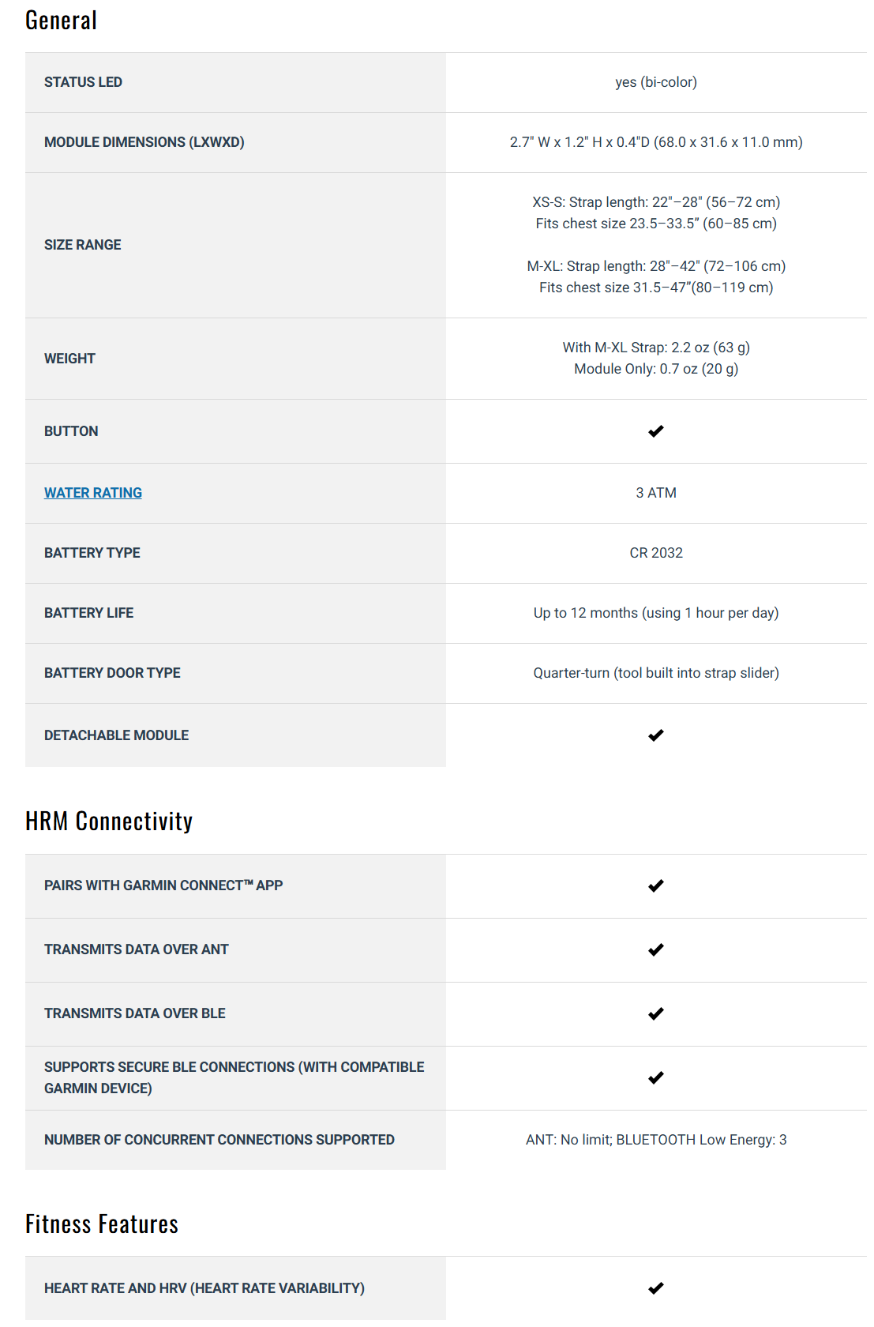874x1327 pixels.
Task: Click the checkmark for Transmits Data Over ANT
Action: point(655,950)
